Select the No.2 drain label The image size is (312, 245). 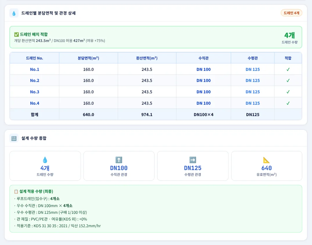pos(35,80)
